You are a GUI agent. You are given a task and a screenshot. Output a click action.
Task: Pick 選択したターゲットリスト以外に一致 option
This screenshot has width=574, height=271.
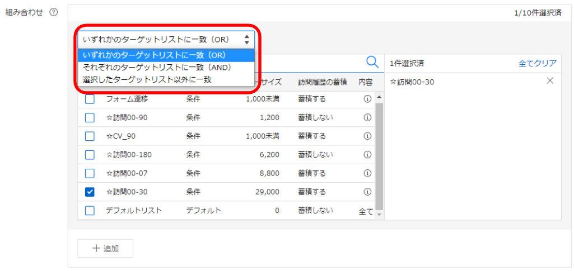click(x=147, y=79)
